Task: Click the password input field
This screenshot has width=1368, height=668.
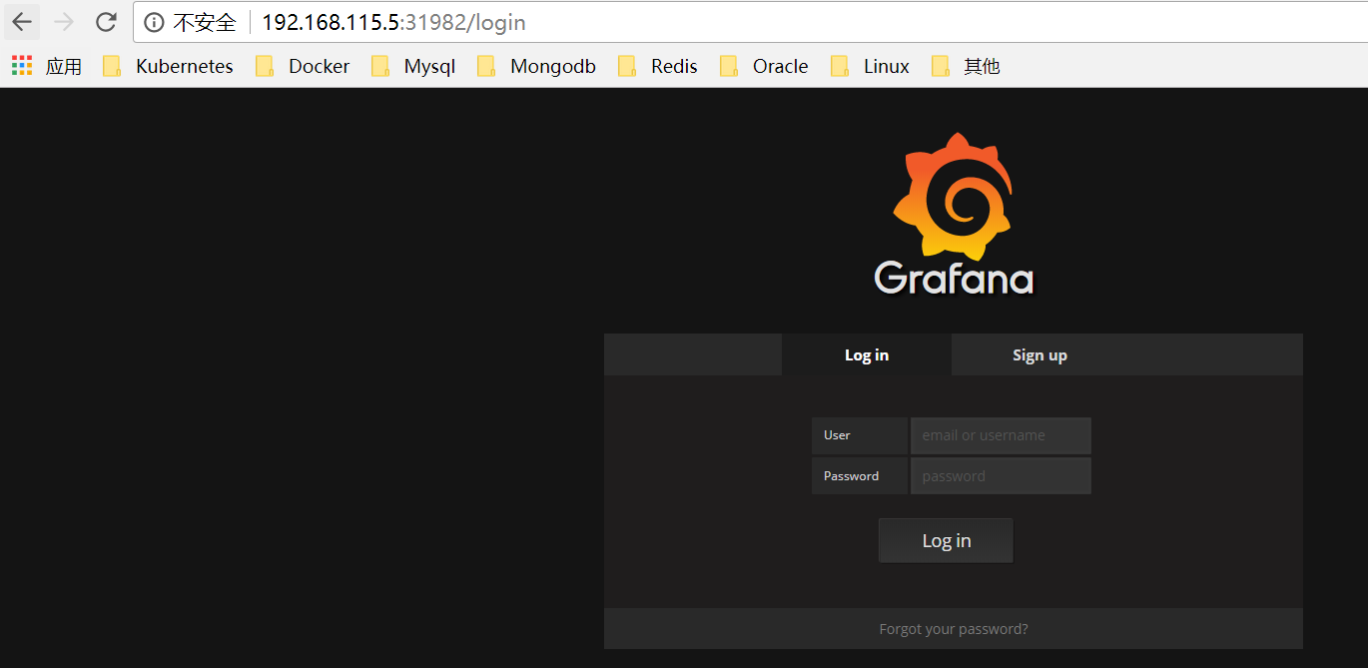Action: [x=1001, y=476]
